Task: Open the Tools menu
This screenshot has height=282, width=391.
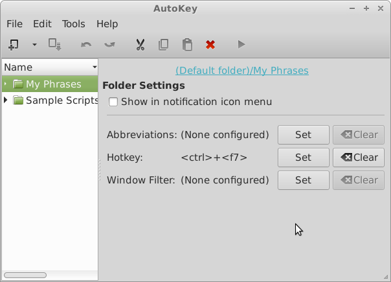Action: pos(74,24)
